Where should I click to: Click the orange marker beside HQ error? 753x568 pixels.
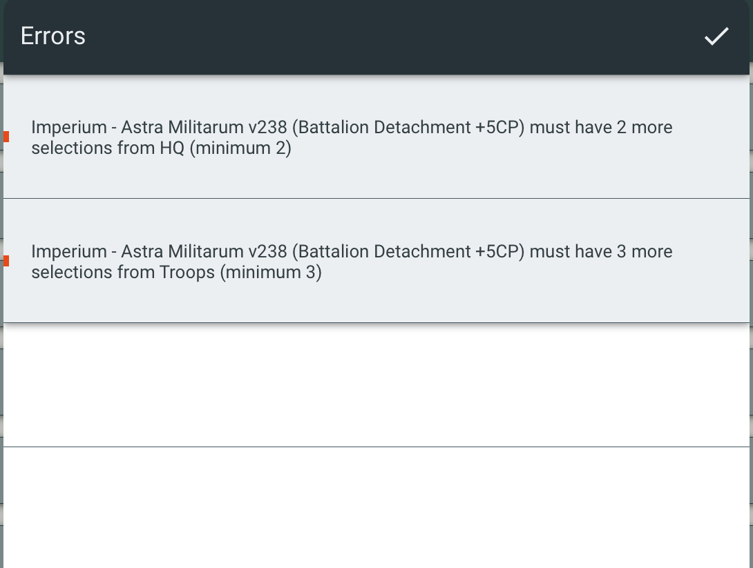pyautogui.click(x=6, y=137)
